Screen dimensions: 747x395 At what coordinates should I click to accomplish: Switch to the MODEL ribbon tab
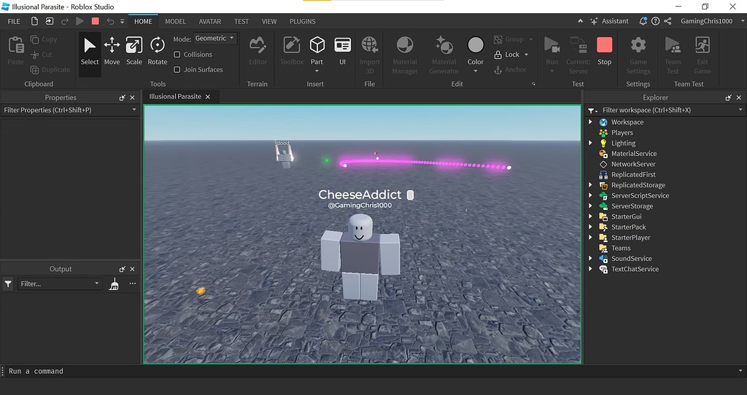(x=175, y=22)
